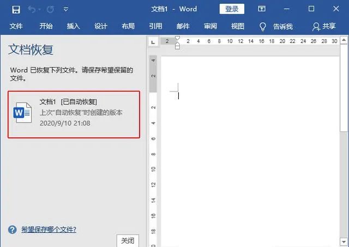The image size is (349, 247).
Task: Click the vertical scrollbar down arrow
Action: (344, 242)
